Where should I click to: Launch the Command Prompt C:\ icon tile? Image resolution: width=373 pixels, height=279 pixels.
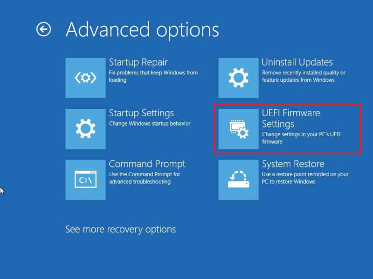click(x=86, y=180)
